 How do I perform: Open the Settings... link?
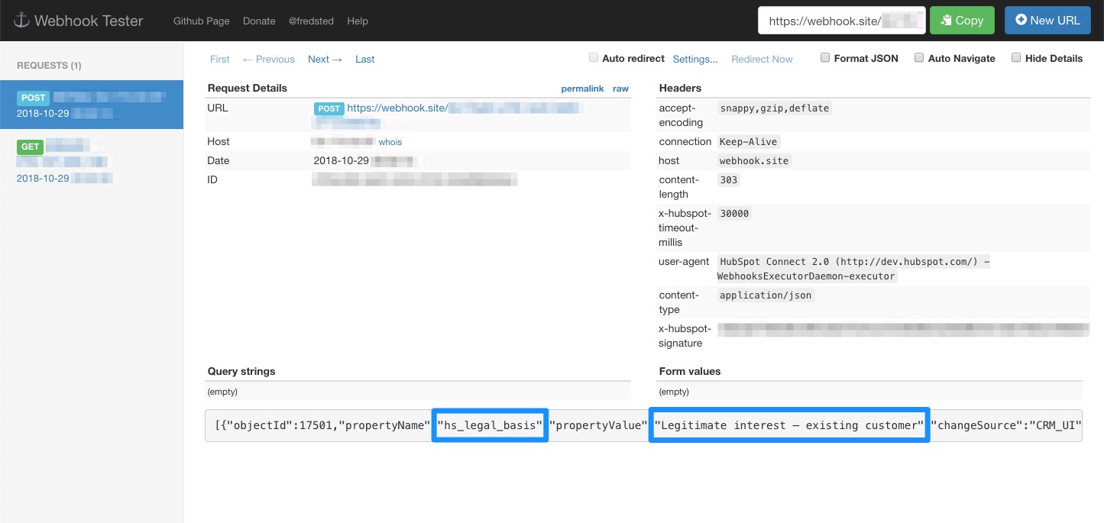pyautogui.click(x=694, y=59)
